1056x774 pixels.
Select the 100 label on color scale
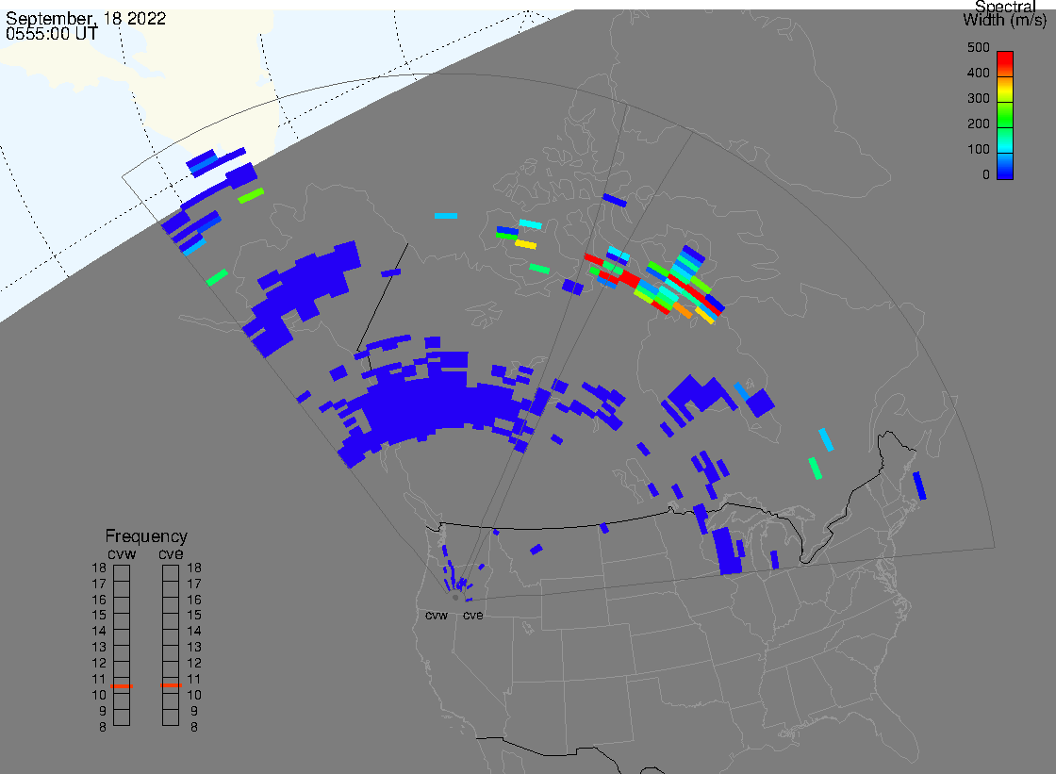978,150
